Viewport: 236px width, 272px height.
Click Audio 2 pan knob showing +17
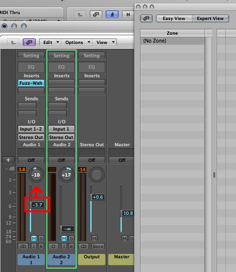(x=66, y=175)
